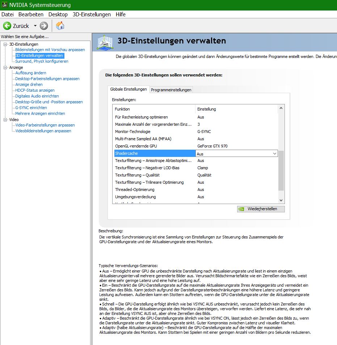
Task: Select 3D-Einstellungen verwalten in the tree
Action: click(39, 55)
